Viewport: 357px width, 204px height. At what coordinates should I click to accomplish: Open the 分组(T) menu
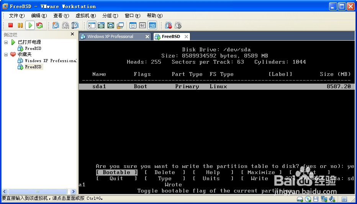(110, 15)
